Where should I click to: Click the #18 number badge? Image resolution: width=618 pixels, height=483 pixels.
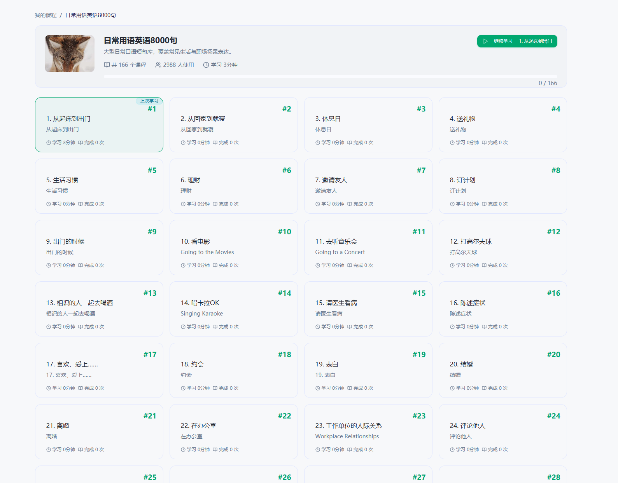(284, 354)
